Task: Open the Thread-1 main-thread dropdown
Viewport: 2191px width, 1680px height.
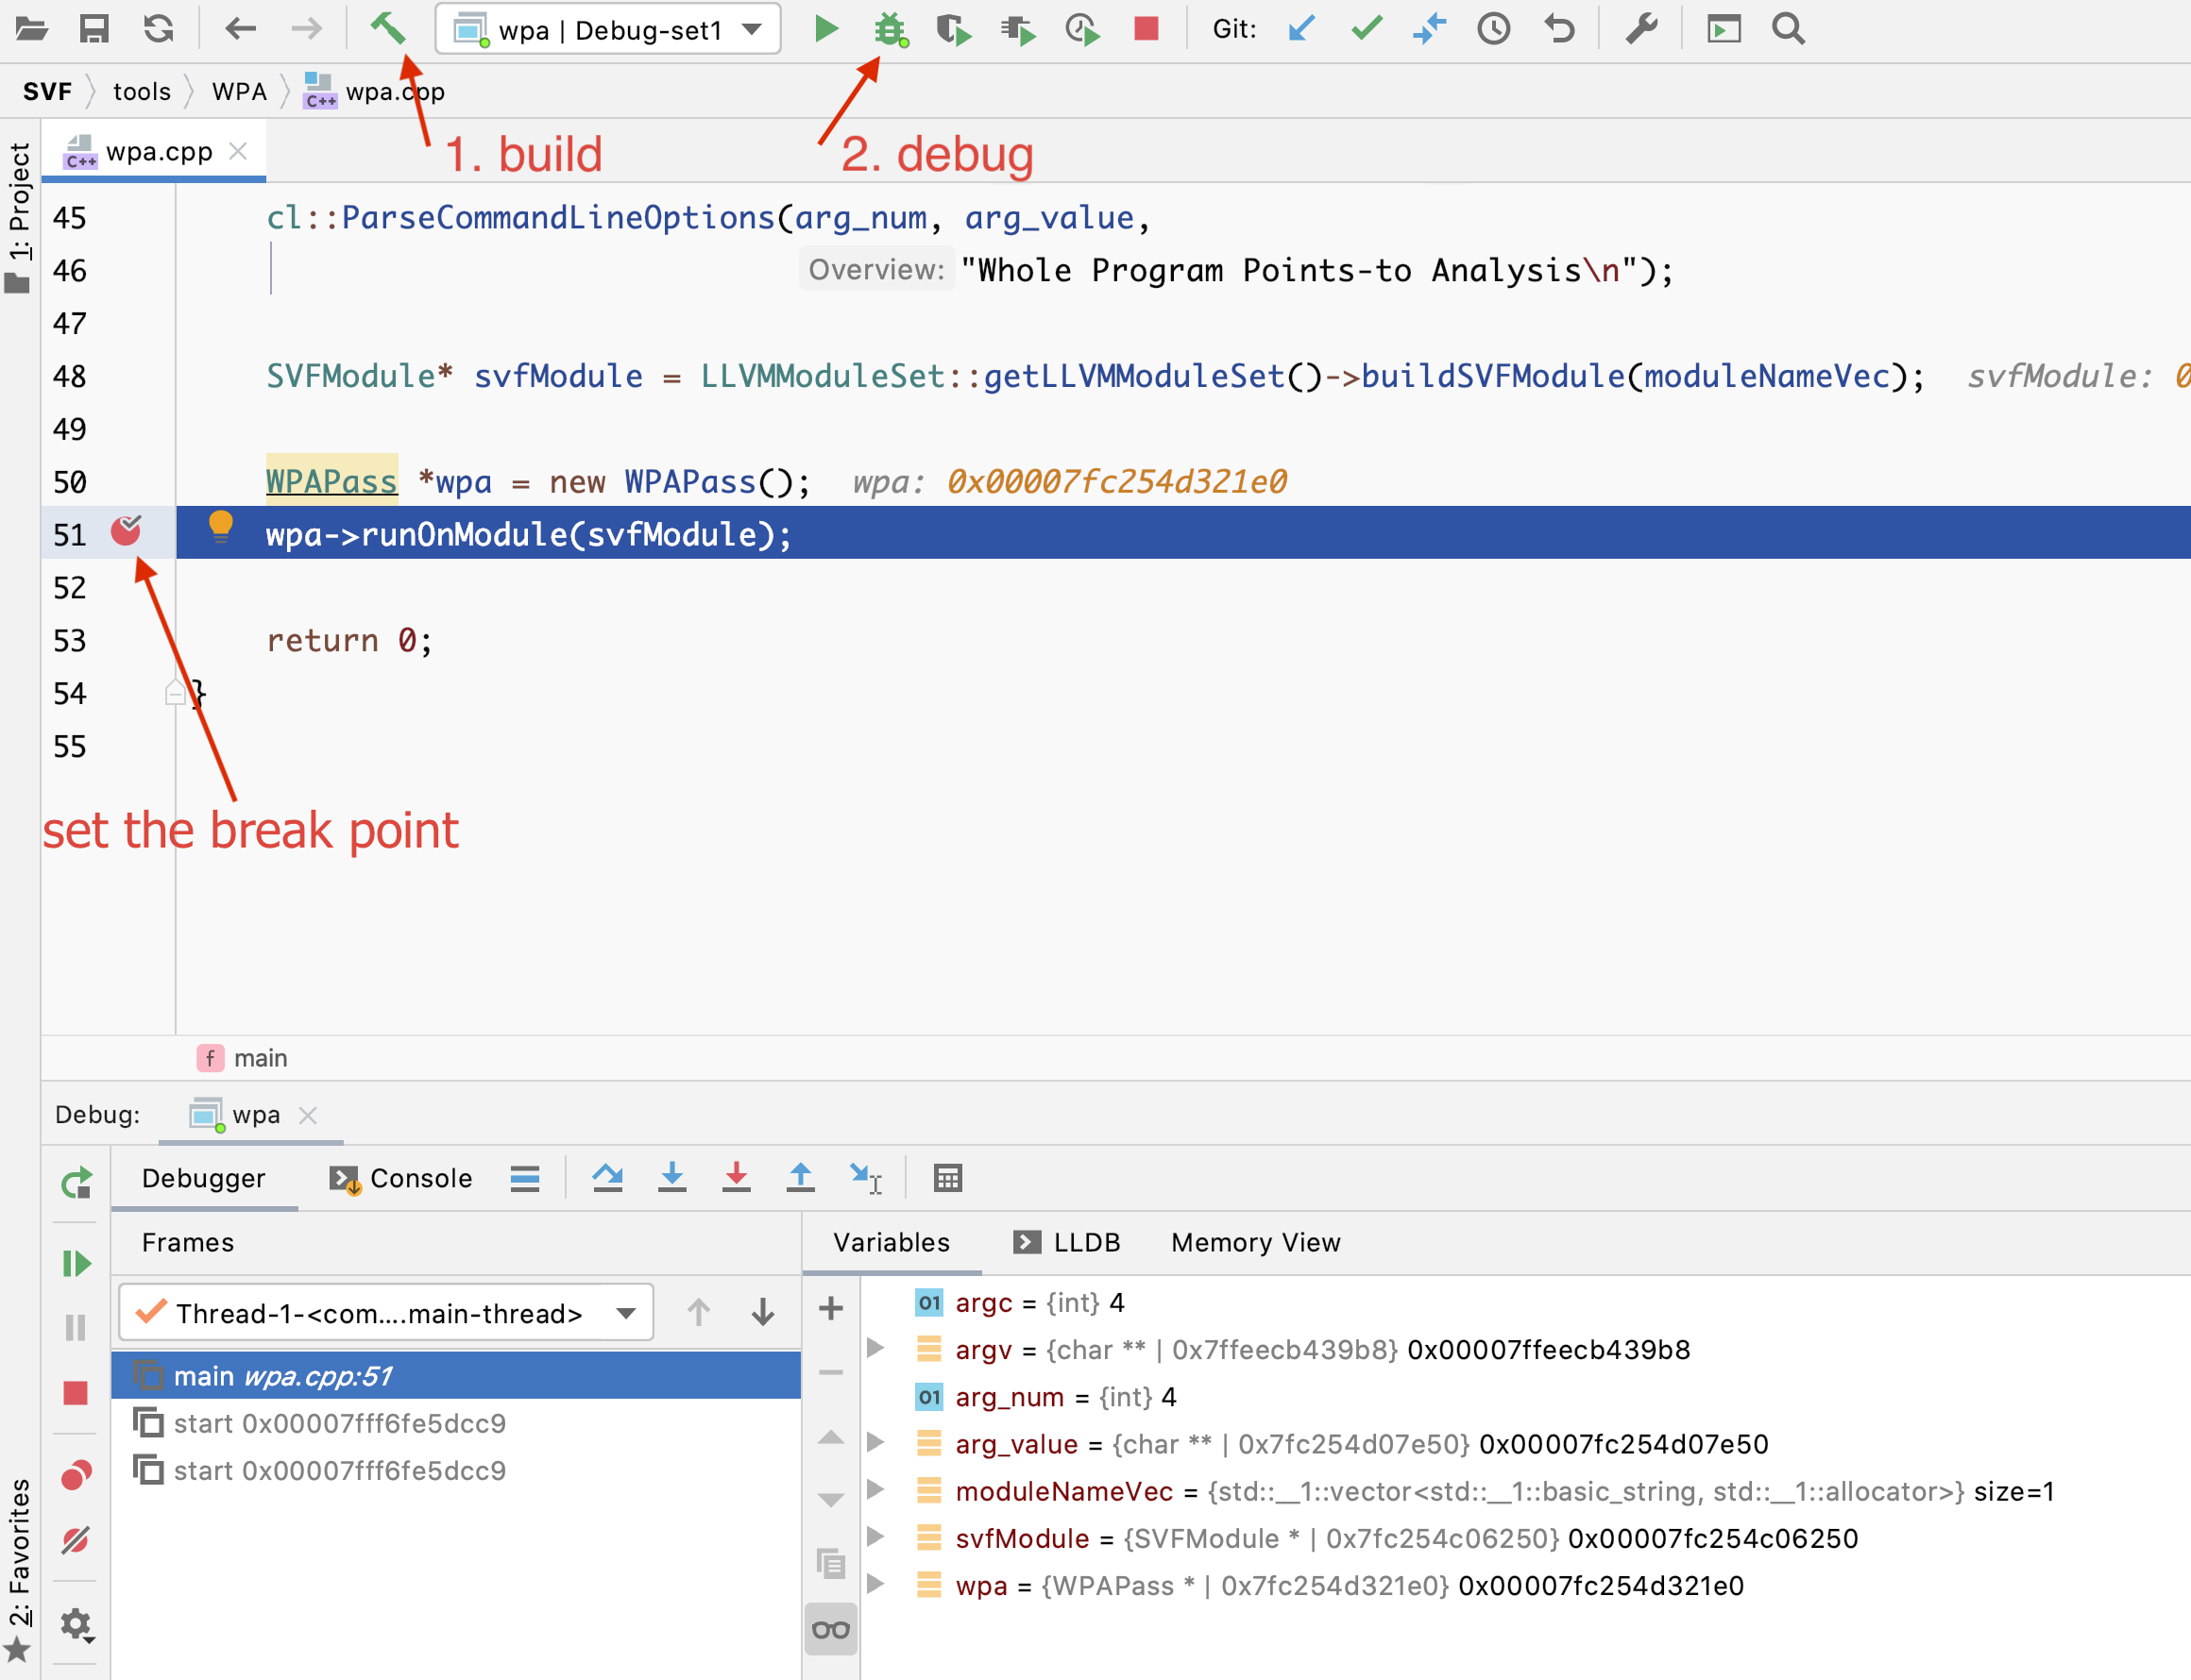Action: point(386,1313)
